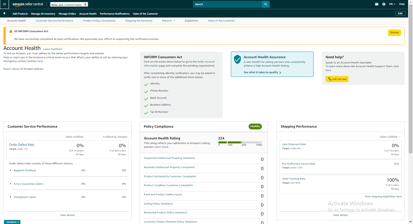The width and height of the screenshot is (413, 224).
Task: Click the Healthy status badge
Action: click(x=255, y=126)
